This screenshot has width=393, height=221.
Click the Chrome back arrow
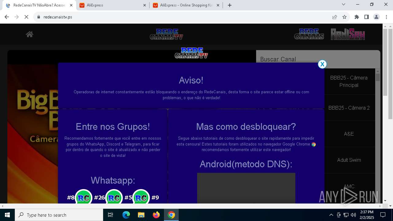pos(7,17)
